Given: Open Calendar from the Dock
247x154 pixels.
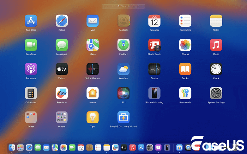Looking at the screenshot, I should 81,148.
